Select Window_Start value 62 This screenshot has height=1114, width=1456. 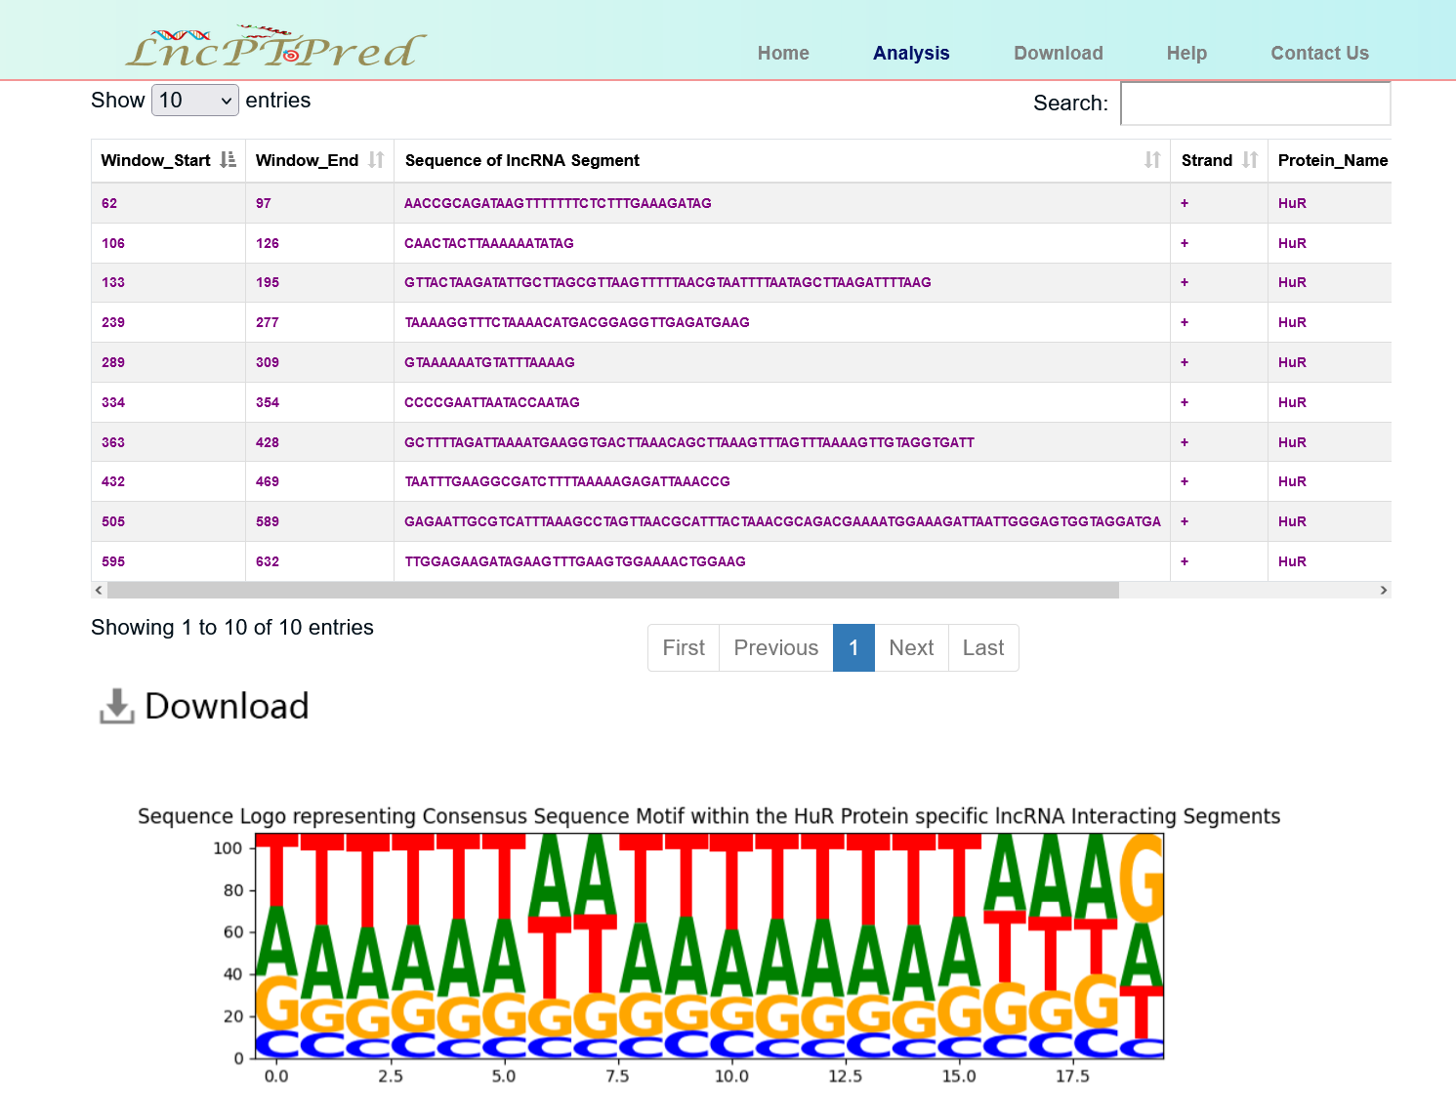click(x=109, y=203)
